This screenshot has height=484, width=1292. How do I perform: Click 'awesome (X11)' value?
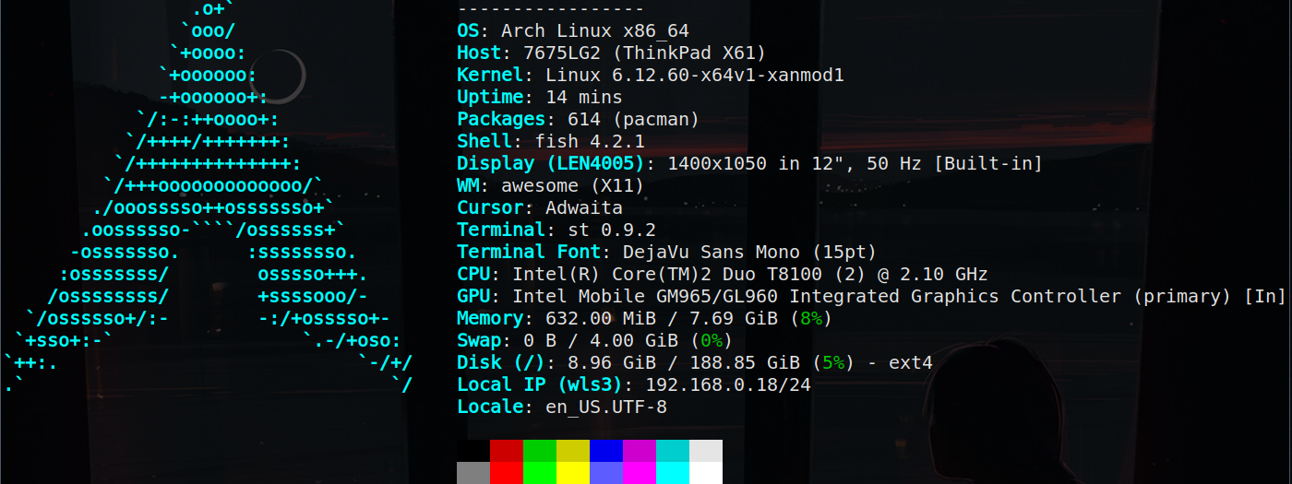573,185
